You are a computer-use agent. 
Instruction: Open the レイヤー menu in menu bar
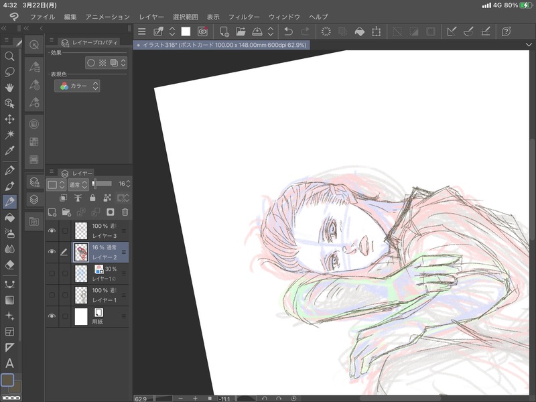coord(151,15)
